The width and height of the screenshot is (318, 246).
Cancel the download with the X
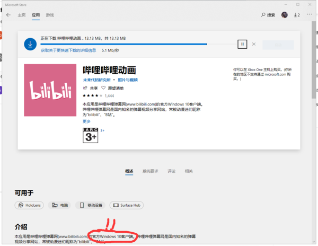254,44
